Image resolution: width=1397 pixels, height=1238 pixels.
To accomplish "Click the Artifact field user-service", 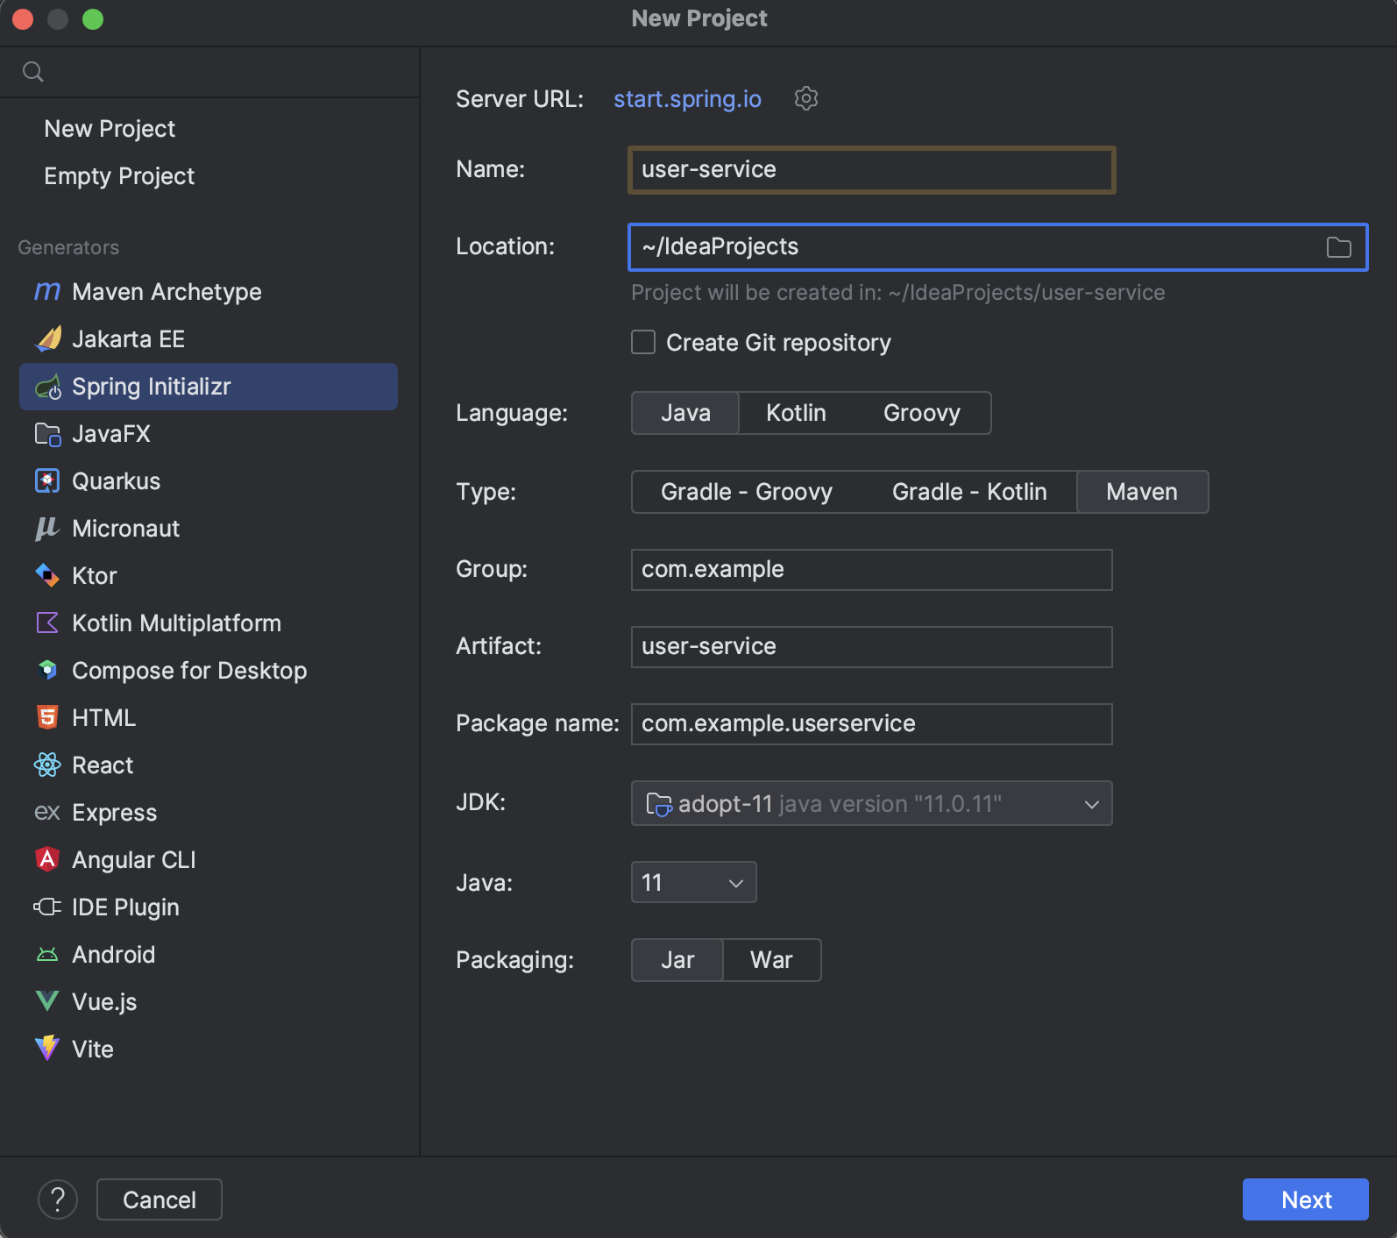I will [872, 647].
